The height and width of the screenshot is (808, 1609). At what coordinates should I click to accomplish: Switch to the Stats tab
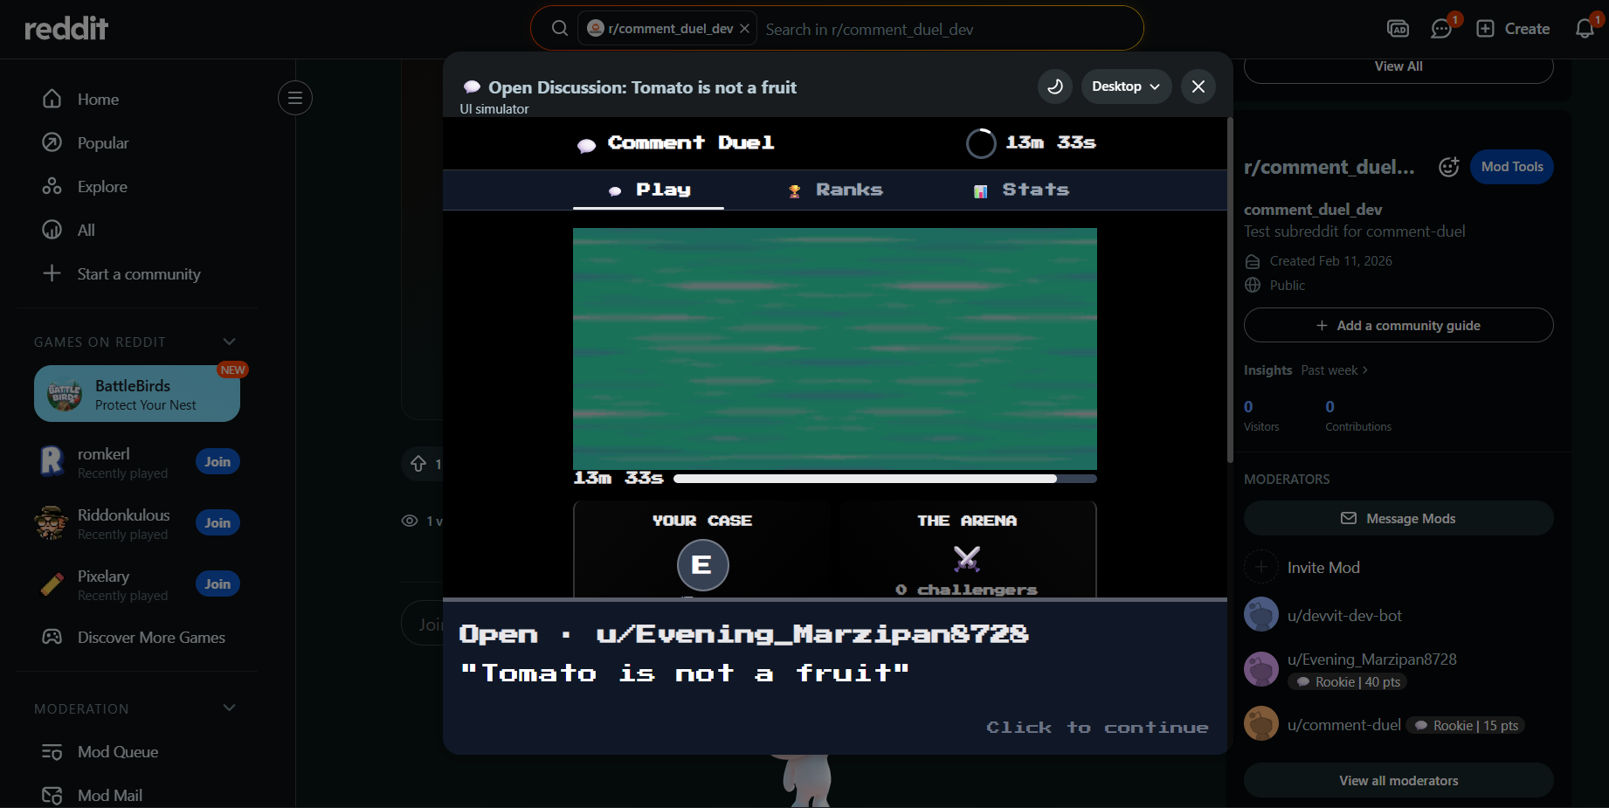click(x=1021, y=190)
